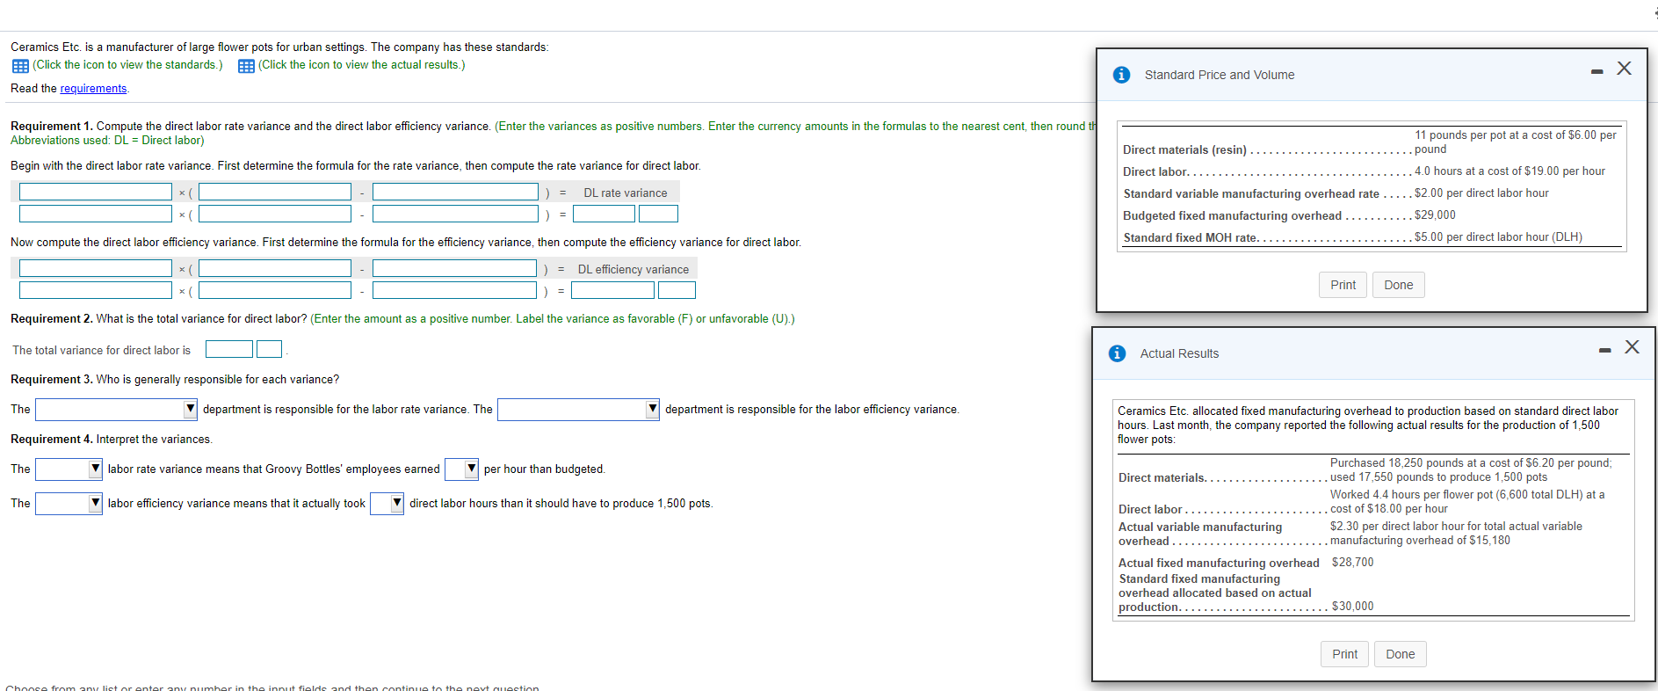Click '4.0 hours at a cost of $19.00 per hour'
Image resolution: width=1658 pixels, height=691 pixels.
(1510, 171)
